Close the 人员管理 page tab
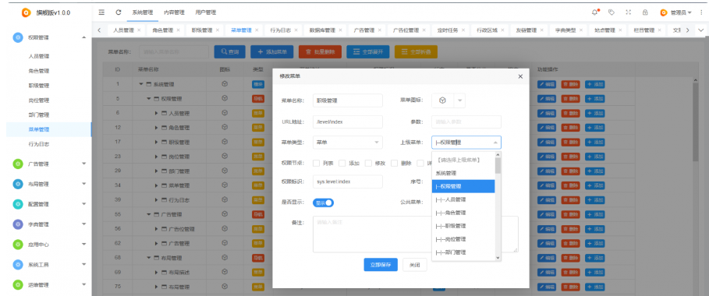Viewport: 709px width, 296px height. (x=139, y=30)
